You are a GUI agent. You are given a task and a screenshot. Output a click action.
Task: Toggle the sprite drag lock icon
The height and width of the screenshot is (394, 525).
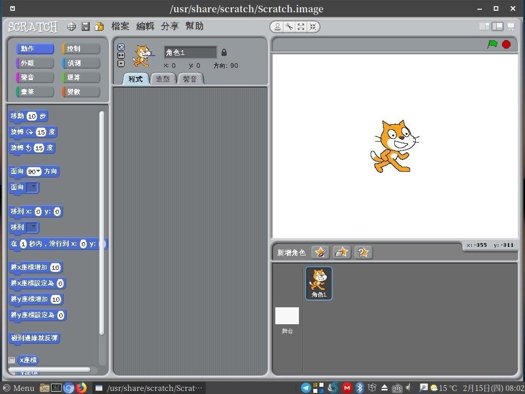click(x=224, y=52)
